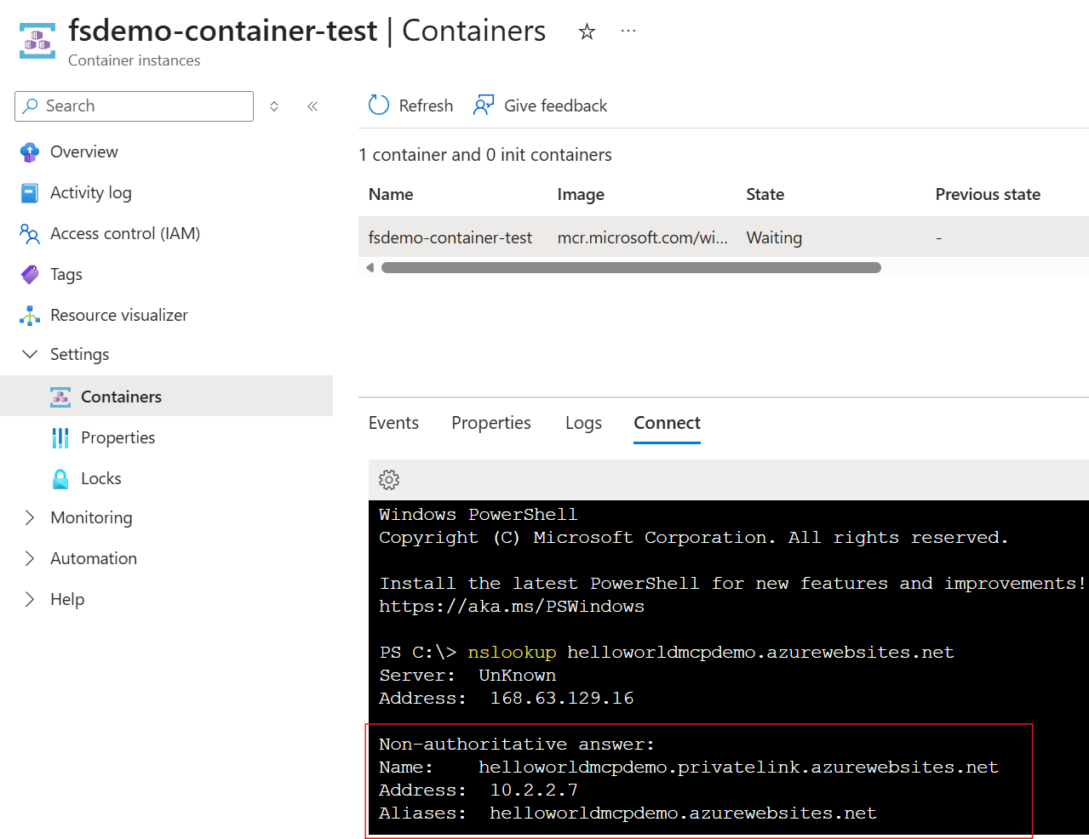Select the fsdemo-container-test table row name
Viewport: 1089px width, 839px height.
click(450, 238)
